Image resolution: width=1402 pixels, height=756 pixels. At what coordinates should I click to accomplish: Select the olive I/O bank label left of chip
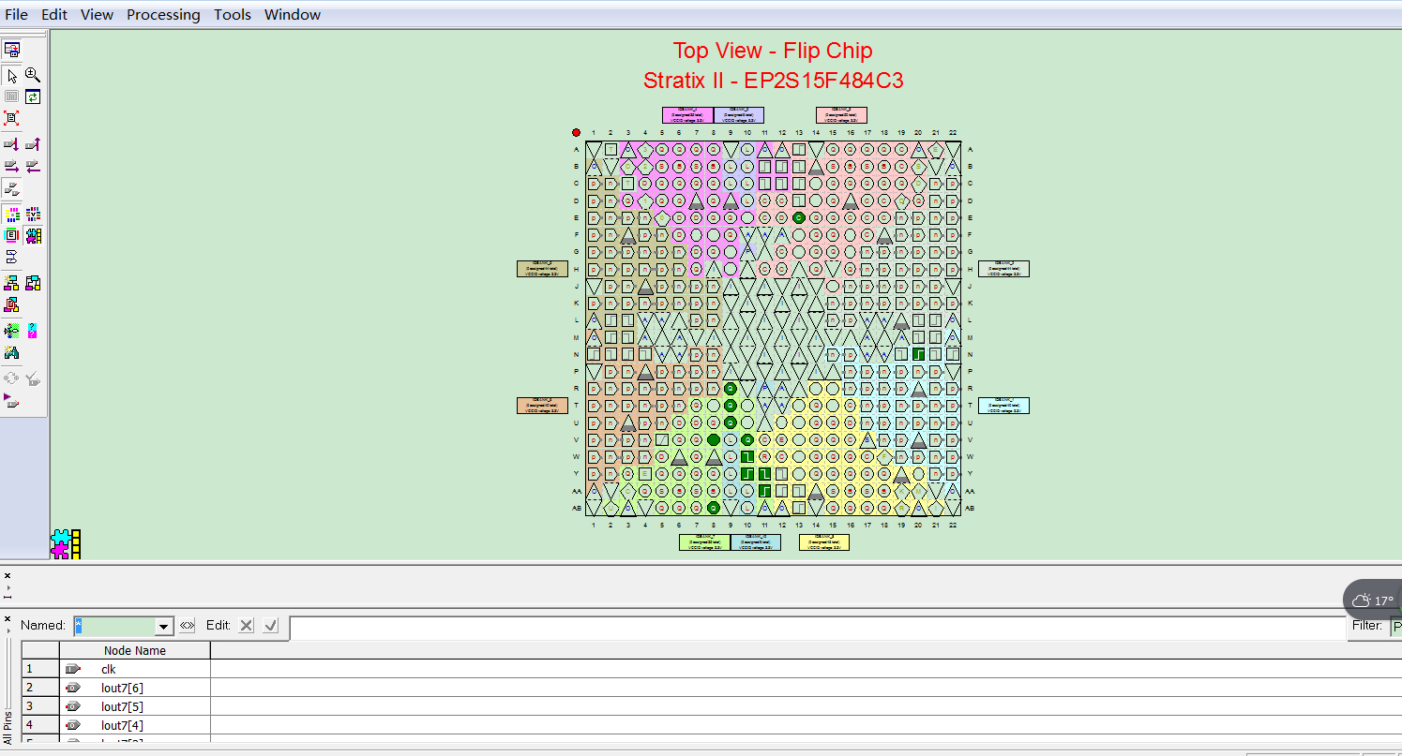542,269
